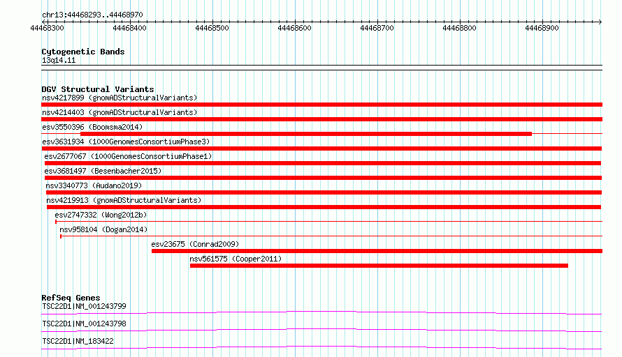
Task: Click the red bar for esv3631934
Action: pos(321,149)
